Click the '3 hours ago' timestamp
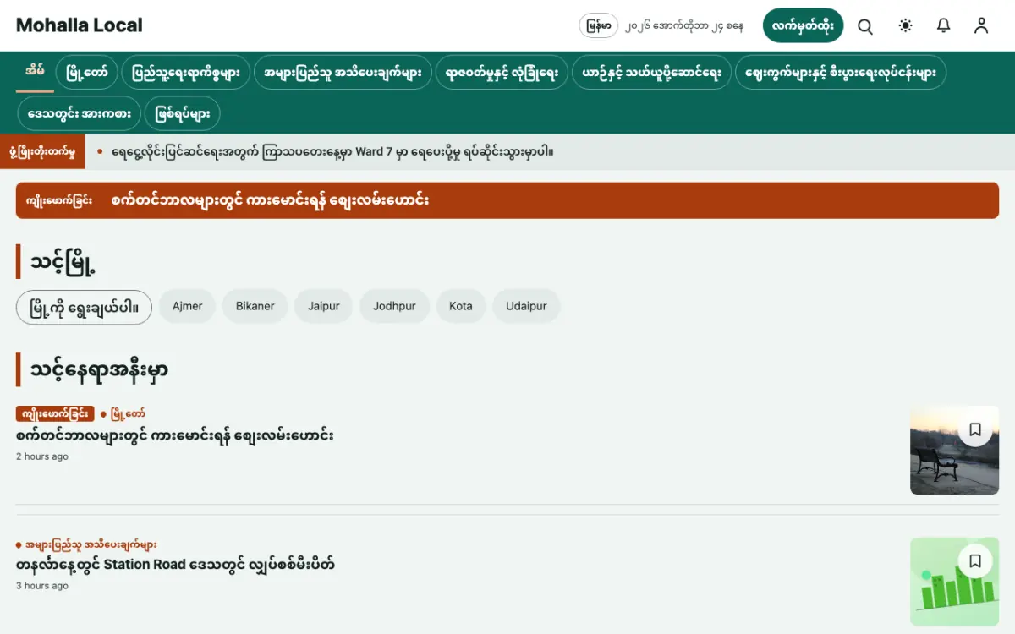Image resolution: width=1015 pixels, height=634 pixels. coord(42,586)
